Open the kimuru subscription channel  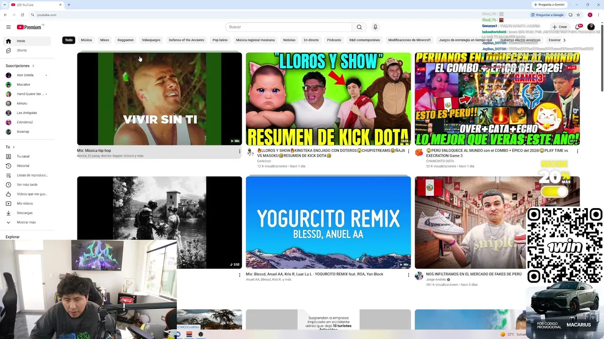27,104
